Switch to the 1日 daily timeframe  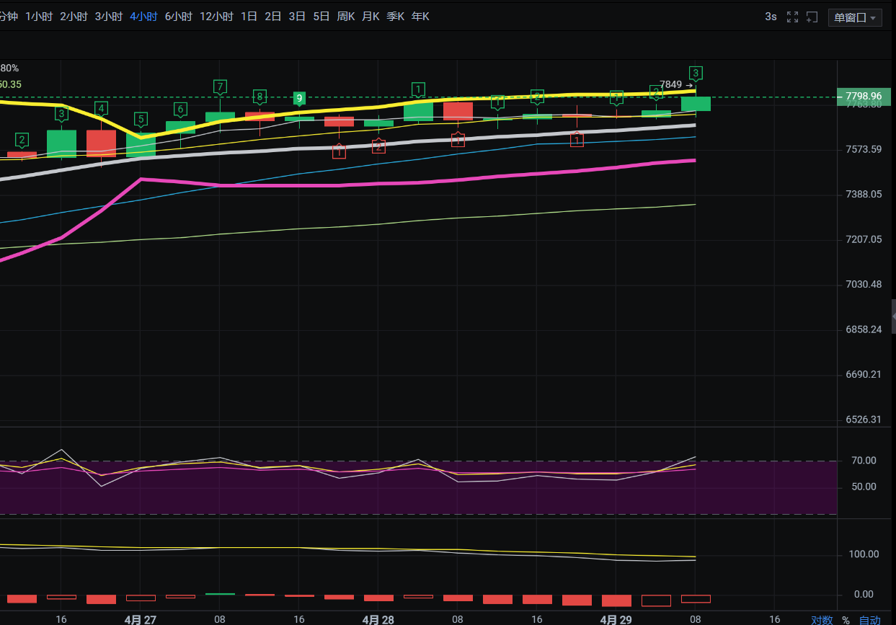(249, 16)
